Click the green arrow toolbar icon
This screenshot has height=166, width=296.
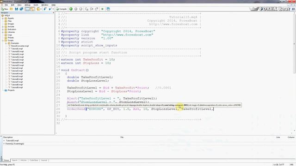102,9
